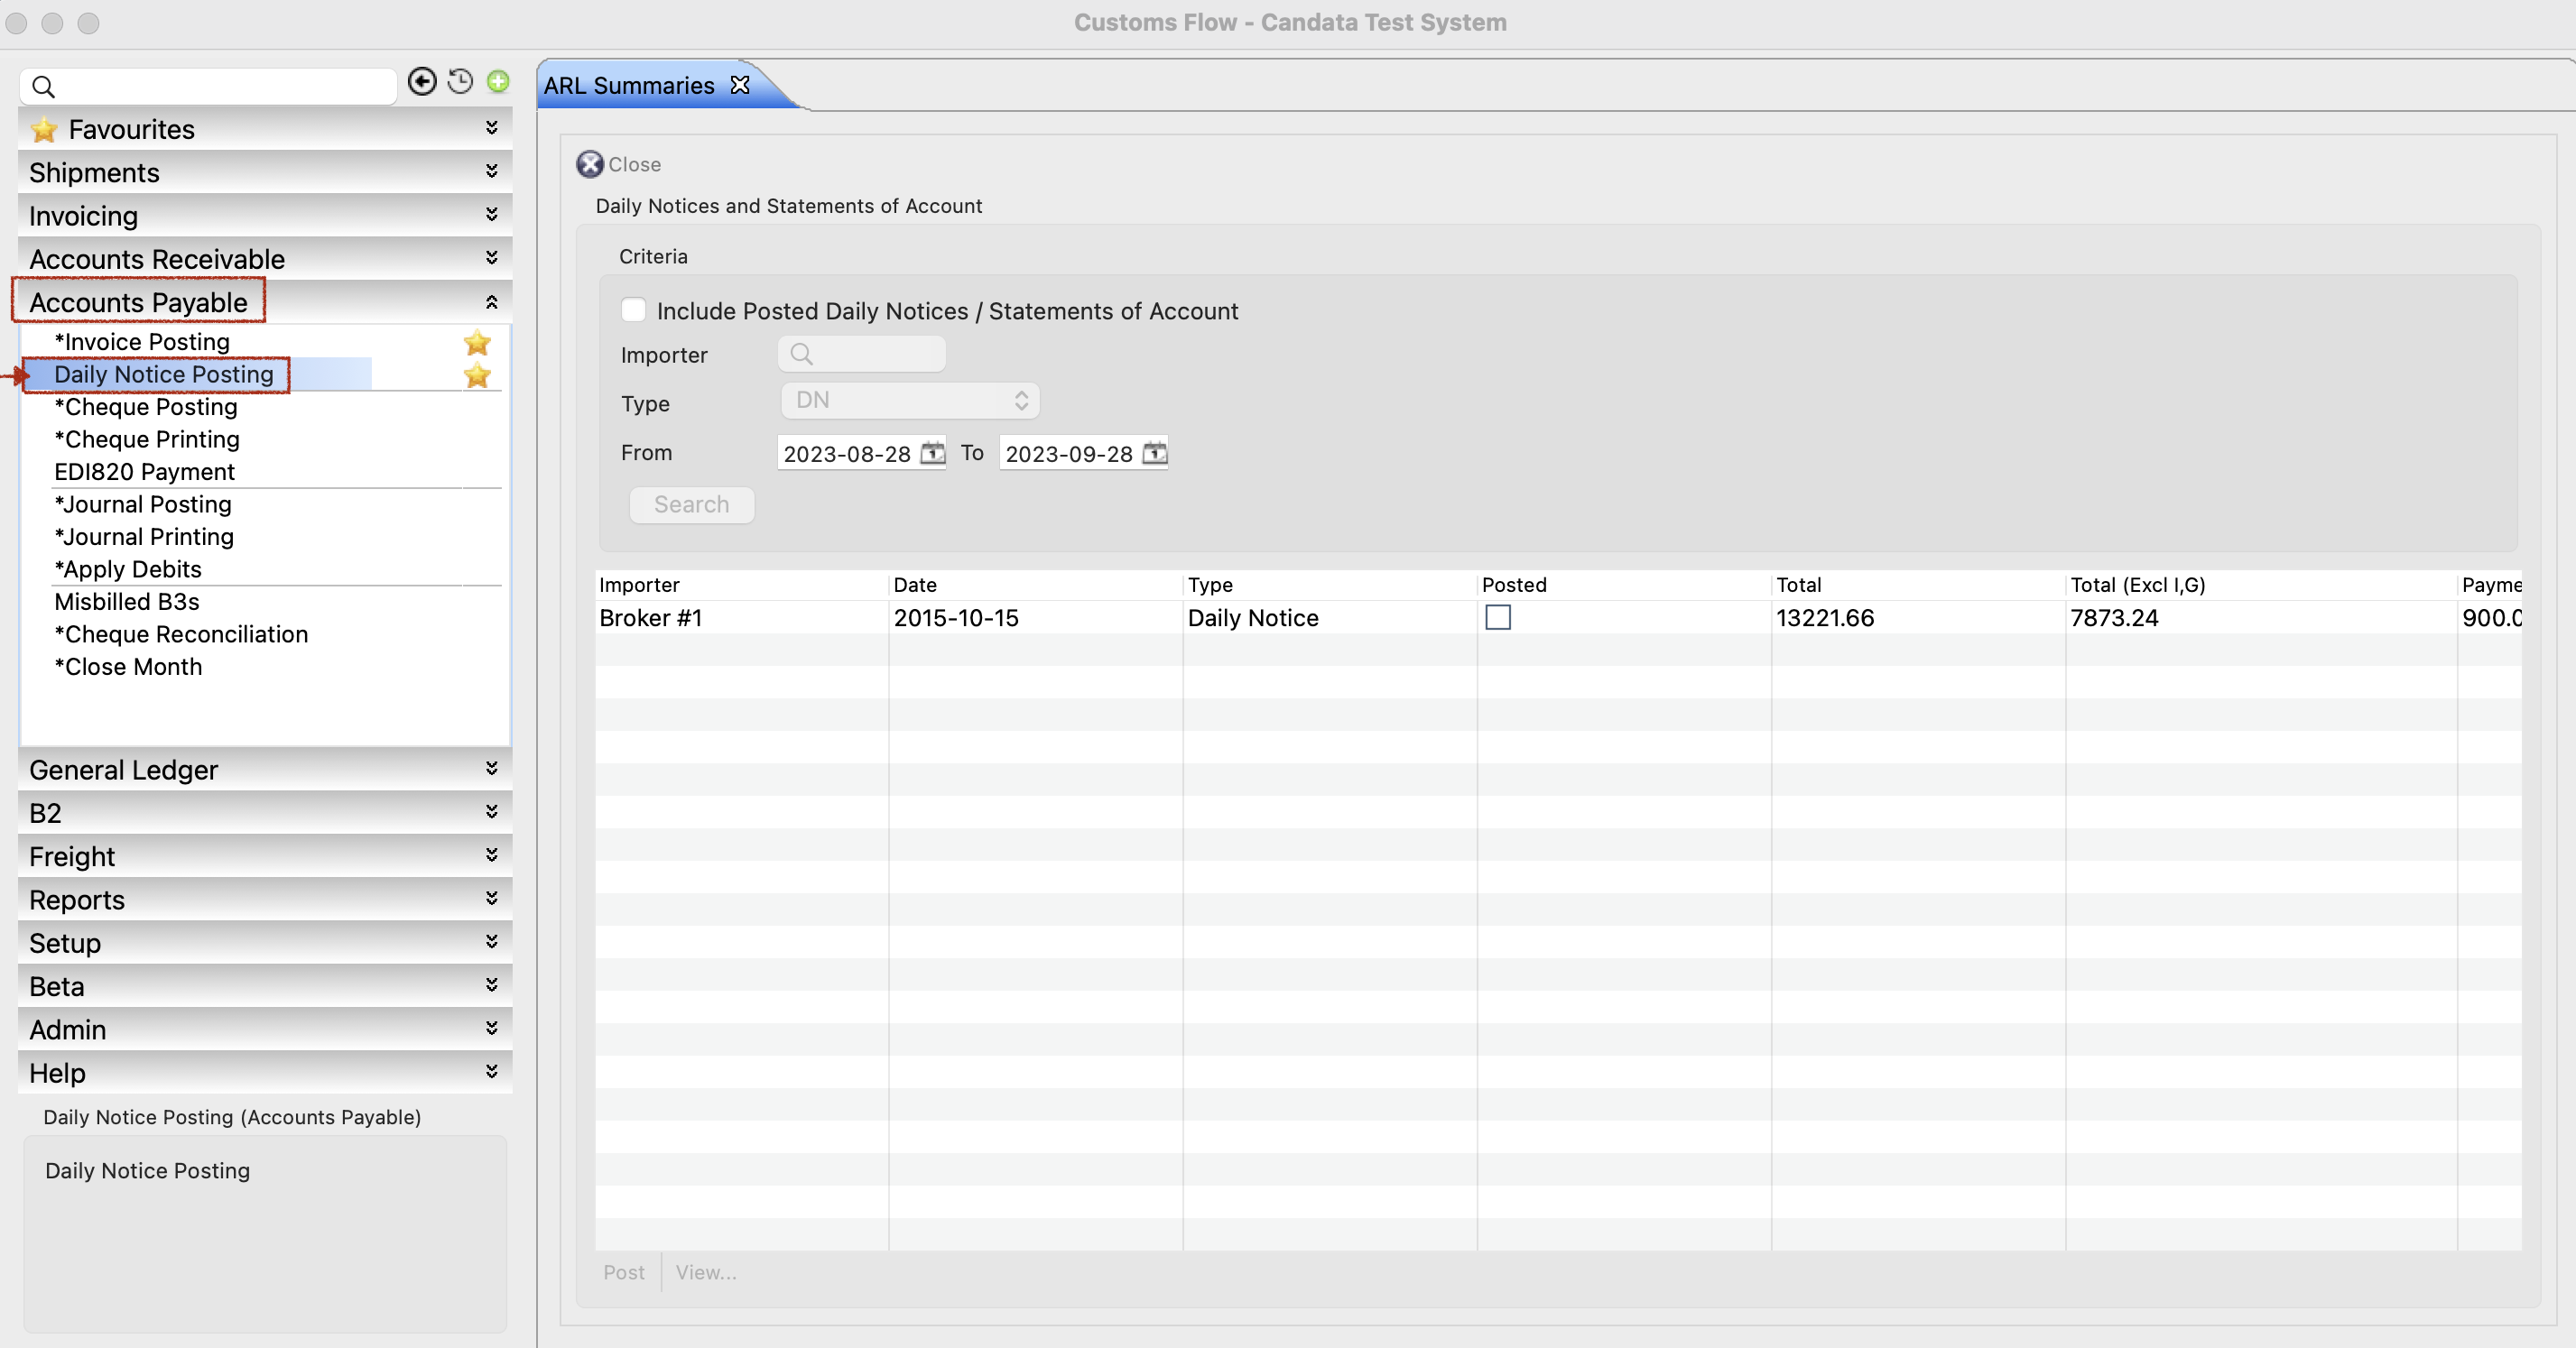
Task: Click the Importer lookup magnifier
Action: click(801, 354)
